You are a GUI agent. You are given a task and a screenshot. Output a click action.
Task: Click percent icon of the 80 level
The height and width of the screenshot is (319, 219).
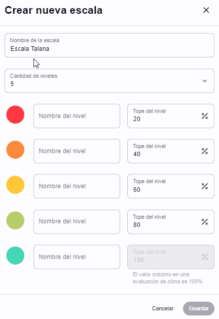(205, 222)
